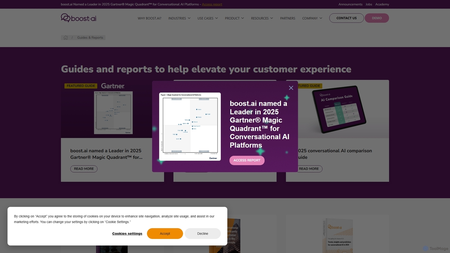Expand the Company dropdown
Viewport: 450px width, 253px height.
(x=312, y=18)
